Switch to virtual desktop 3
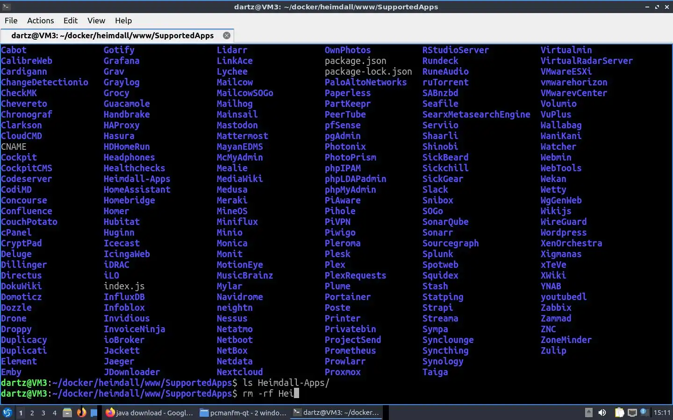 point(43,413)
